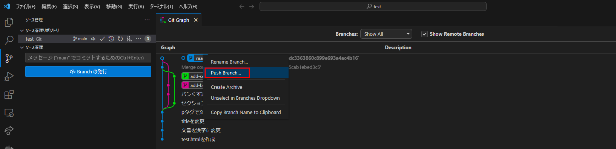
Task: Open the Source Control view icon
Action: [9, 58]
